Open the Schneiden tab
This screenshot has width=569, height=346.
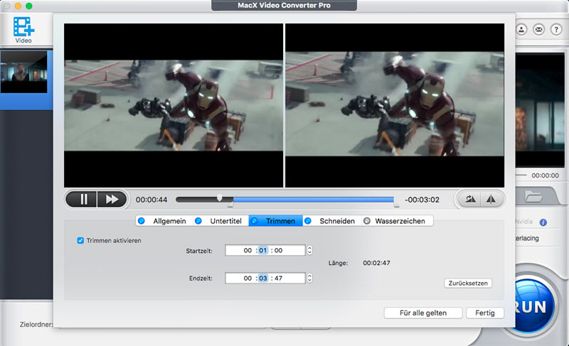331,221
